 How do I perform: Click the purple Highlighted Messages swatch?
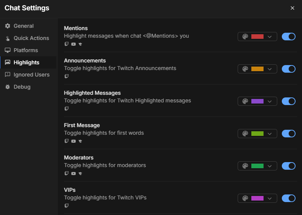(x=257, y=101)
